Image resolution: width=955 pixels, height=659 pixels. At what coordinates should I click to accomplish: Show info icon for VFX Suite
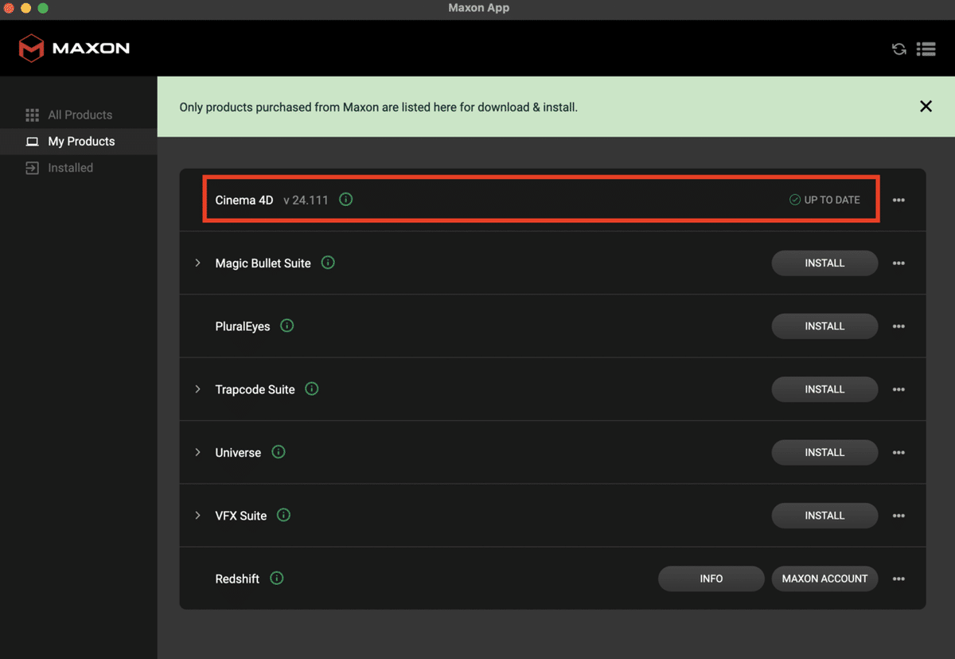coord(283,515)
